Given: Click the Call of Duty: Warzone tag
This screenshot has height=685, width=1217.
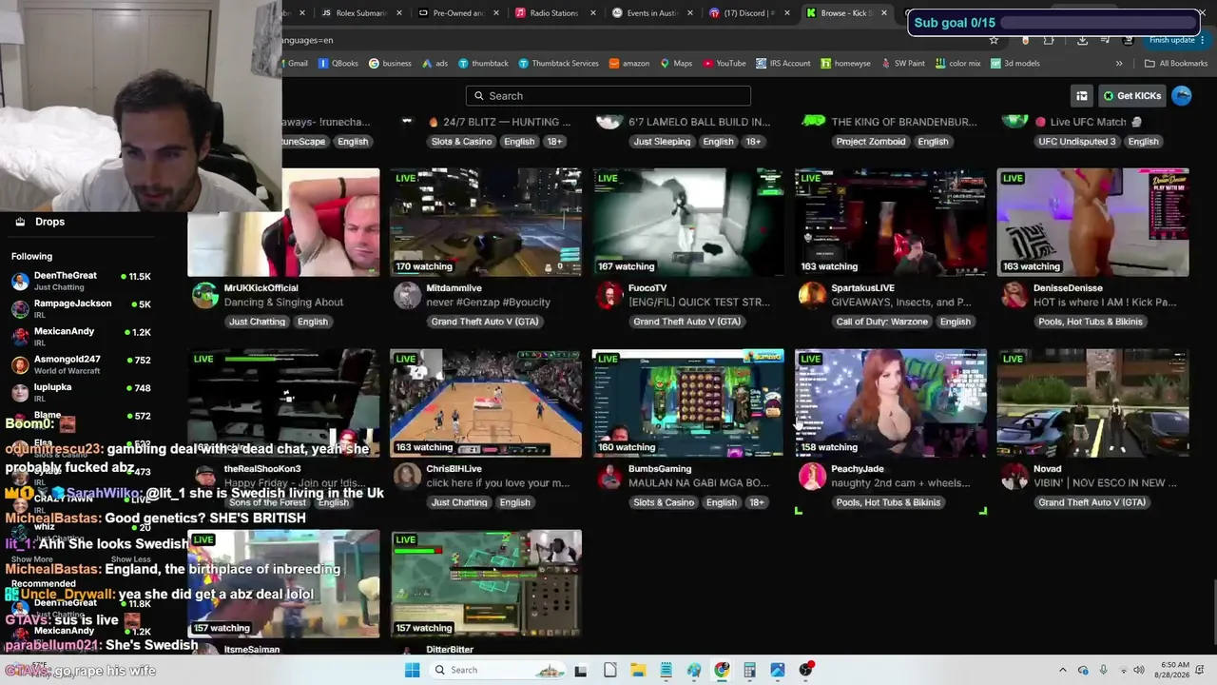Looking at the screenshot, I should pos(883,322).
